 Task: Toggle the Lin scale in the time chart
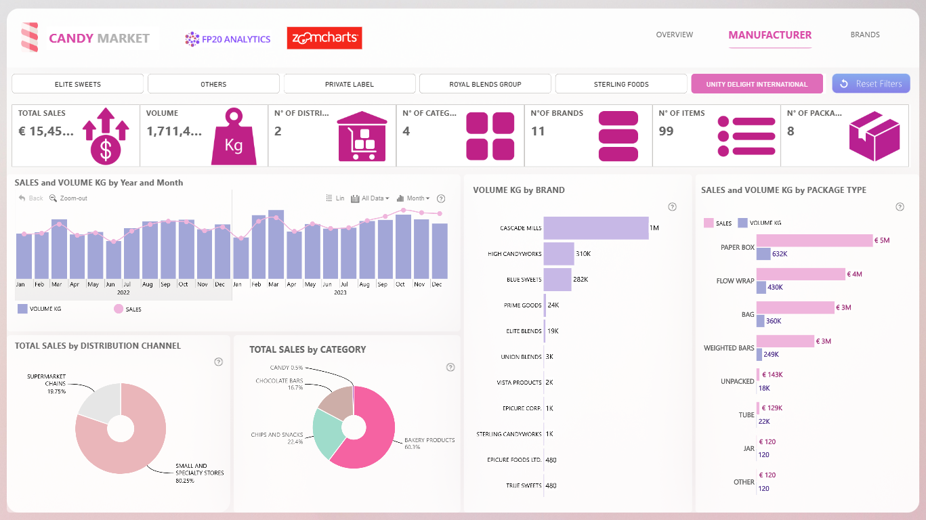pyautogui.click(x=335, y=198)
